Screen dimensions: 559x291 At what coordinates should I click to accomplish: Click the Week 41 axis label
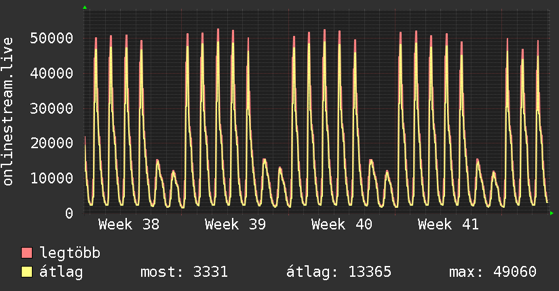pyautogui.click(x=448, y=225)
